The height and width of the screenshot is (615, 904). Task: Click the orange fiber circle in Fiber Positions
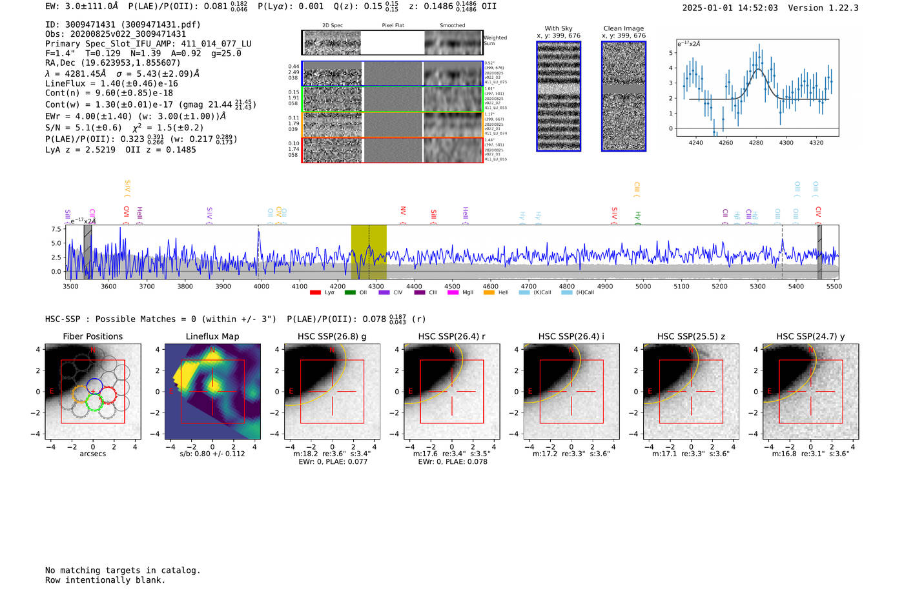80,394
